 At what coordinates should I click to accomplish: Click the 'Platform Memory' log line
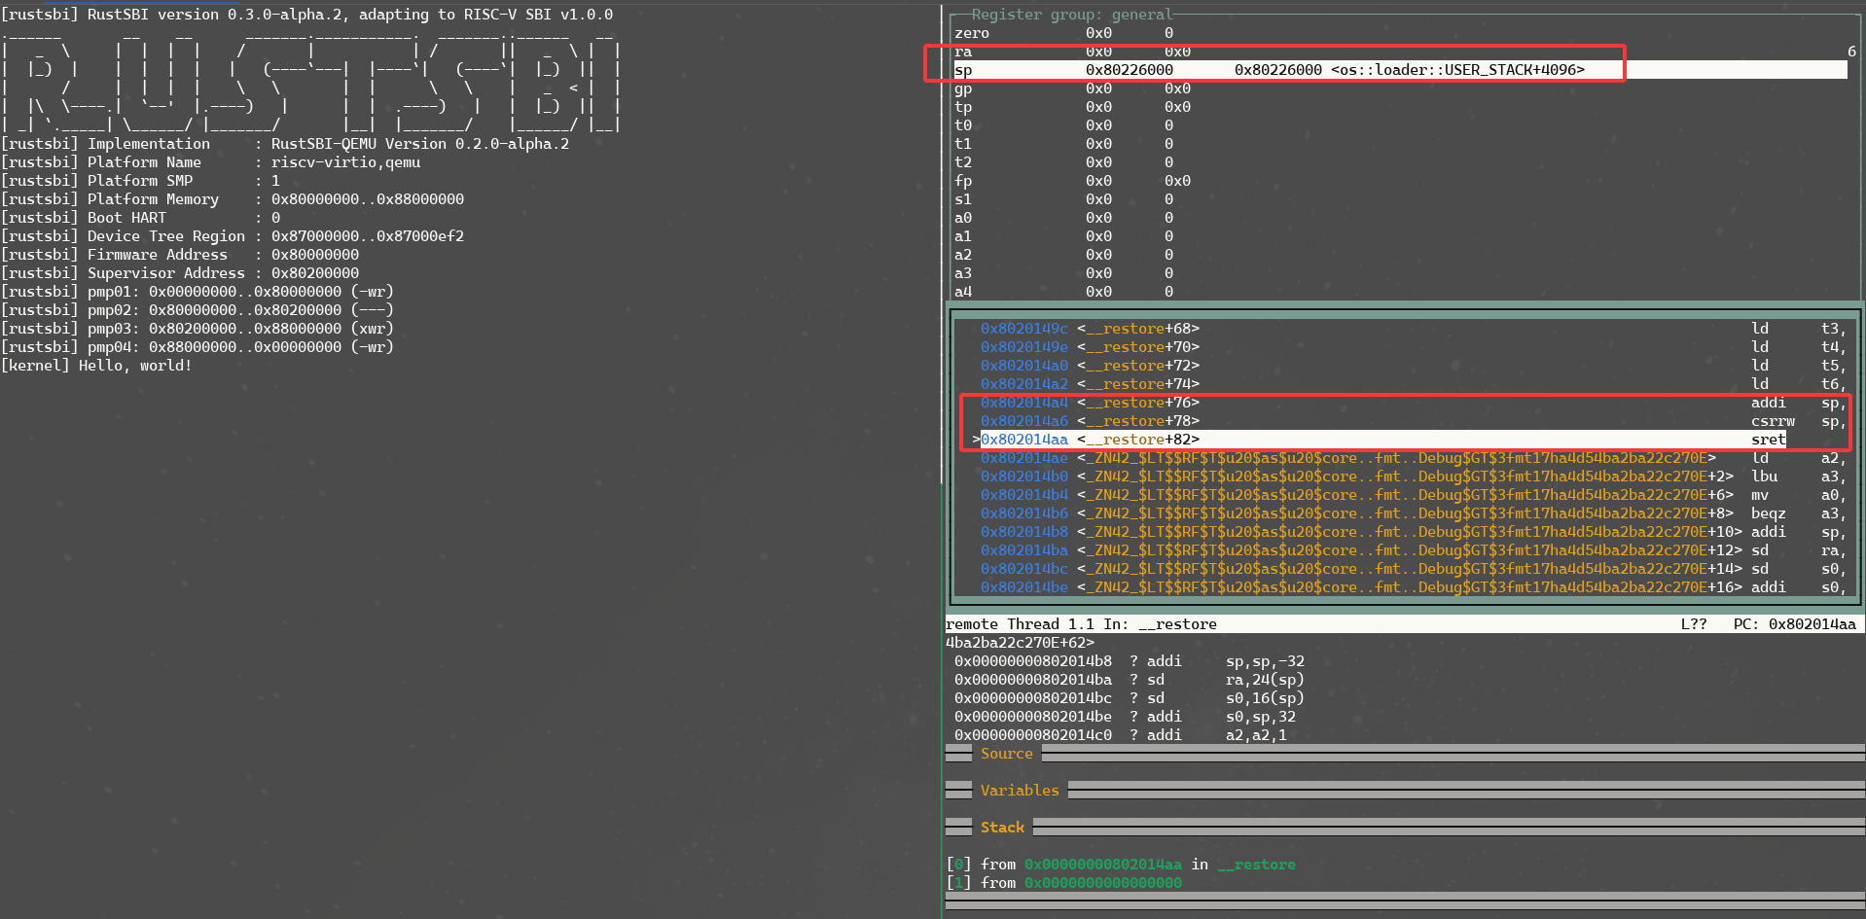[x=233, y=199]
